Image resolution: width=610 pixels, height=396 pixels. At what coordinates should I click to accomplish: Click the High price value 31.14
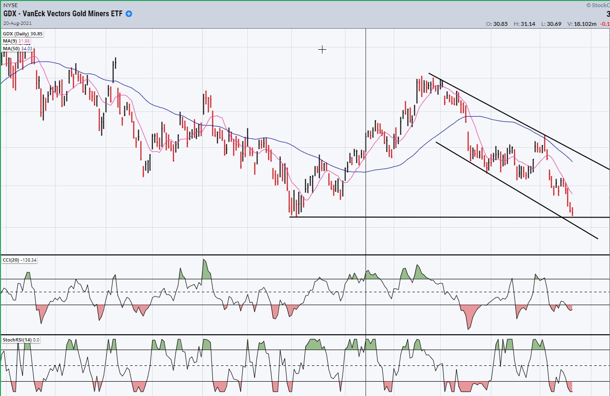coord(523,24)
